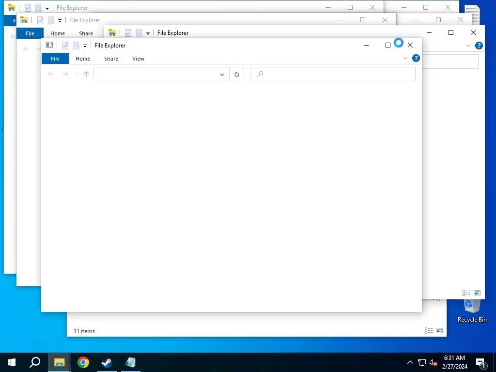This screenshot has height=372, width=496.
Task: Click Back arrow in second Explorer window
Action: (x=26, y=49)
